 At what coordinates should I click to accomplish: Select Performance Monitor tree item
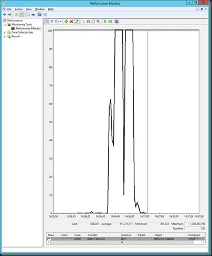[28, 28]
